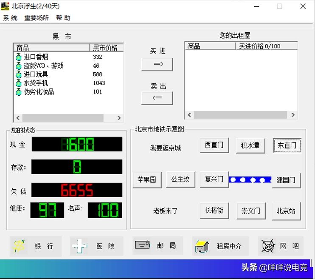Click the 进口香烟 item icon
This screenshot has width=315, height=279.
(x=19, y=57)
